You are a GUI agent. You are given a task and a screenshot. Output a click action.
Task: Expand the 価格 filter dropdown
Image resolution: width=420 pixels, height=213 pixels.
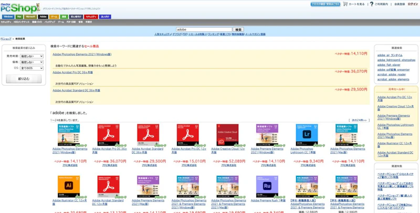point(31,62)
